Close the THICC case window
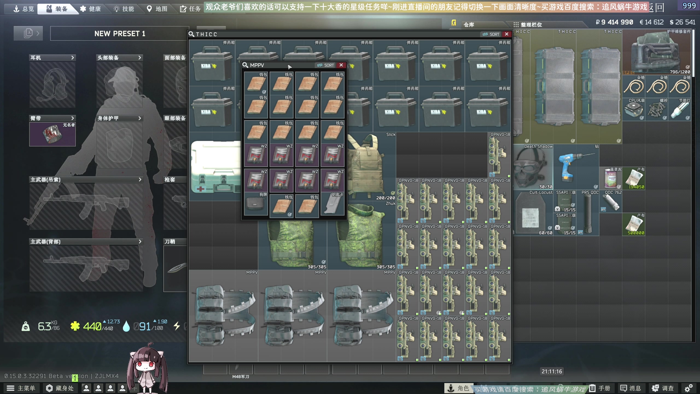This screenshot has width=700, height=394. click(x=507, y=34)
